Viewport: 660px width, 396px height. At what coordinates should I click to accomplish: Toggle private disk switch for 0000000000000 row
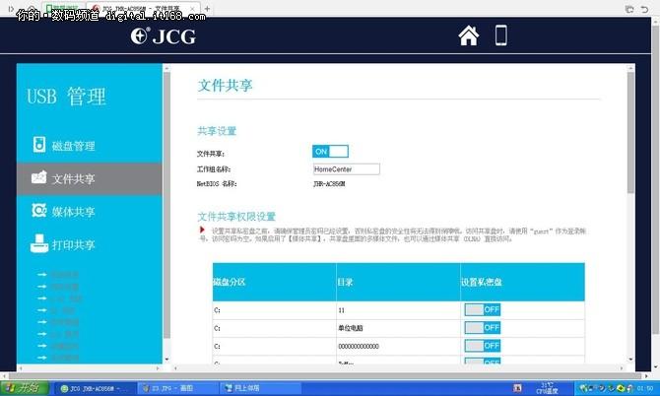click(483, 346)
